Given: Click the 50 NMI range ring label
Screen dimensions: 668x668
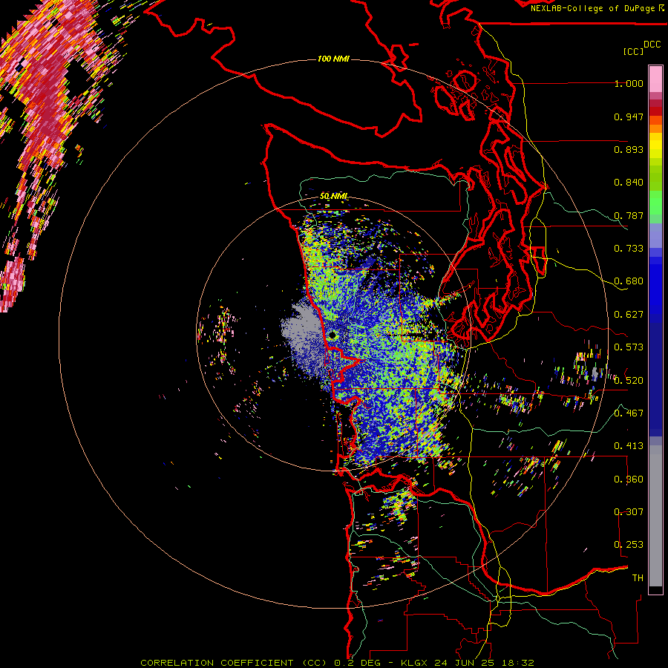Looking at the screenshot, I should [333, 197].
